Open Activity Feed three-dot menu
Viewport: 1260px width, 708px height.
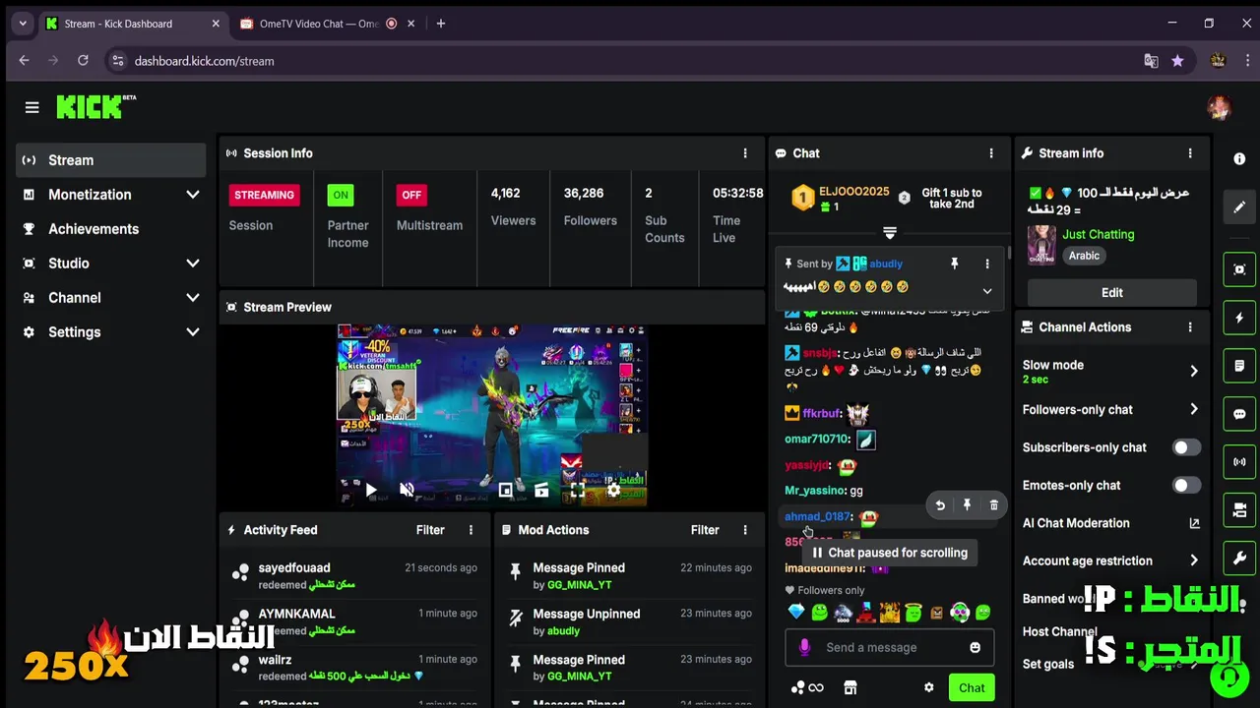click(x=471, y=530)
